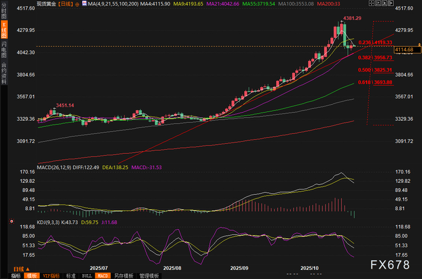Screen dimensions: 422x279
Task: Click 管理模板 button
Action: tap(148, 275)
